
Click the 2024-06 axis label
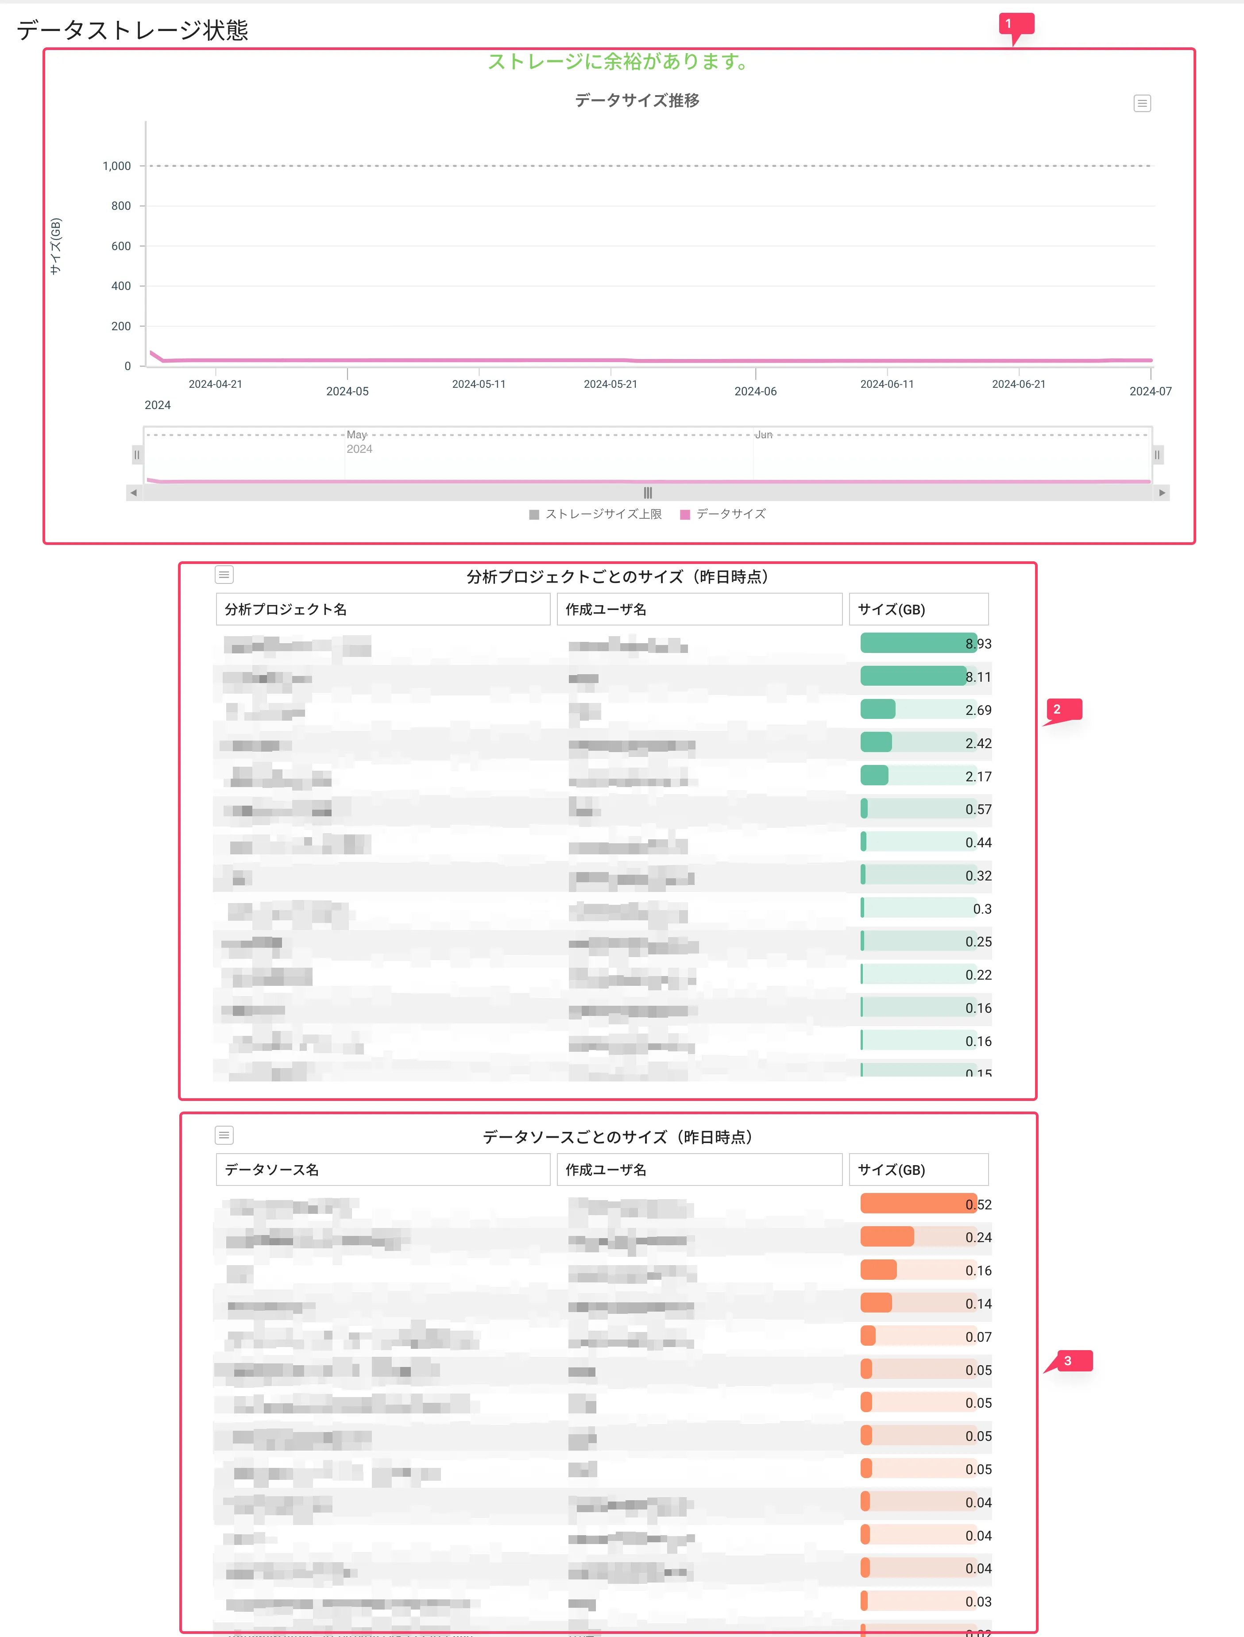click(755, 391)
